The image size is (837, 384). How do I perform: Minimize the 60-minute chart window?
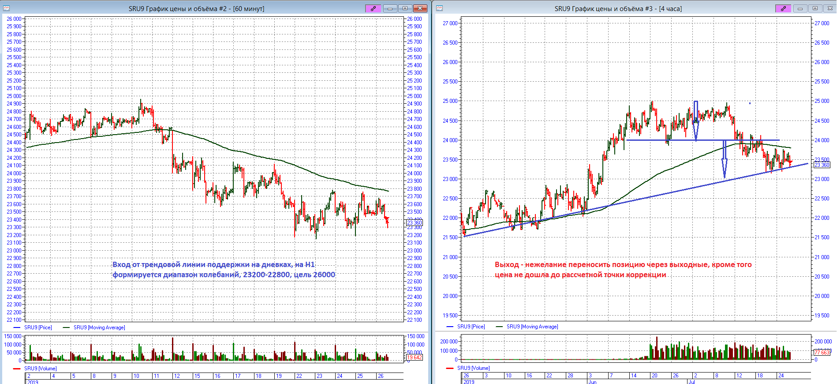pyautogui.click(x=390, y=8)
